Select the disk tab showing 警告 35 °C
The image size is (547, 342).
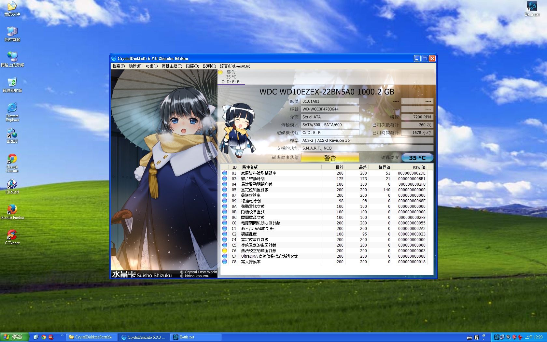[231, 77]
